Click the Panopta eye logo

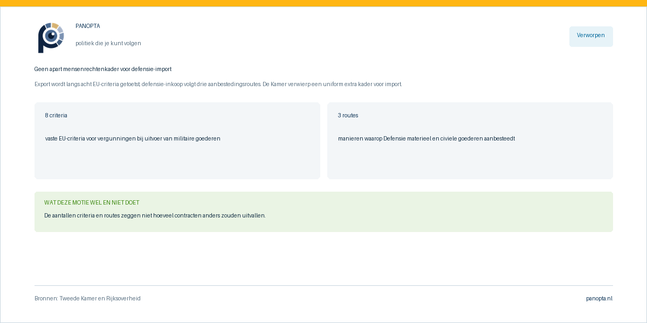[x=51, y=37]
